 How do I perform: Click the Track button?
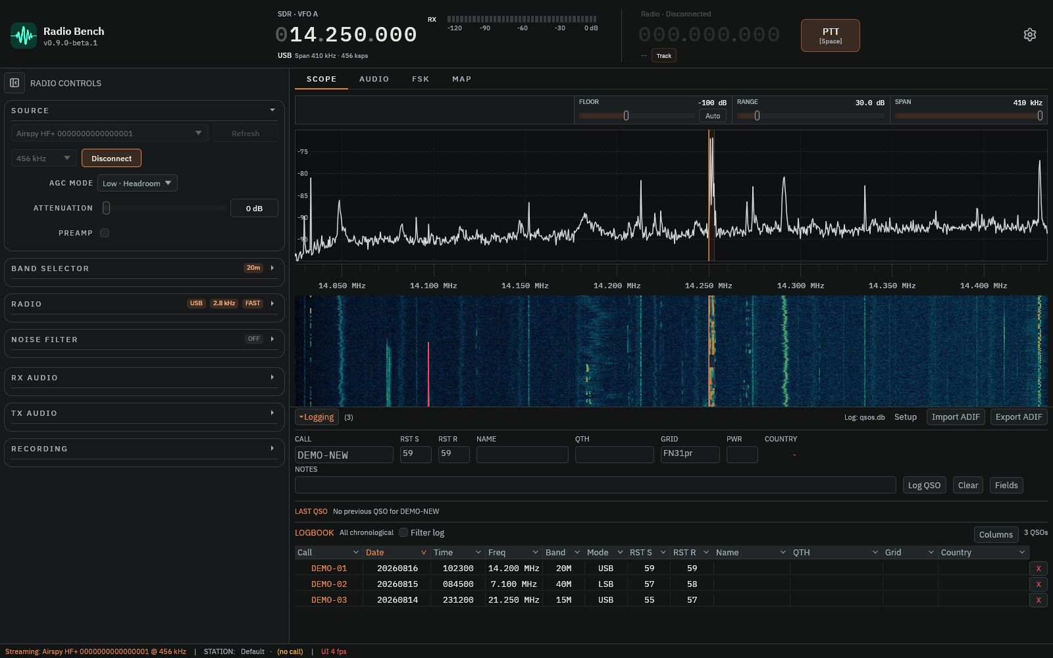click(664, 55)
